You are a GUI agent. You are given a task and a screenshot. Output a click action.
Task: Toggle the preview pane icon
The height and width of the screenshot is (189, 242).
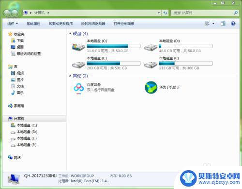pos(223,24)
